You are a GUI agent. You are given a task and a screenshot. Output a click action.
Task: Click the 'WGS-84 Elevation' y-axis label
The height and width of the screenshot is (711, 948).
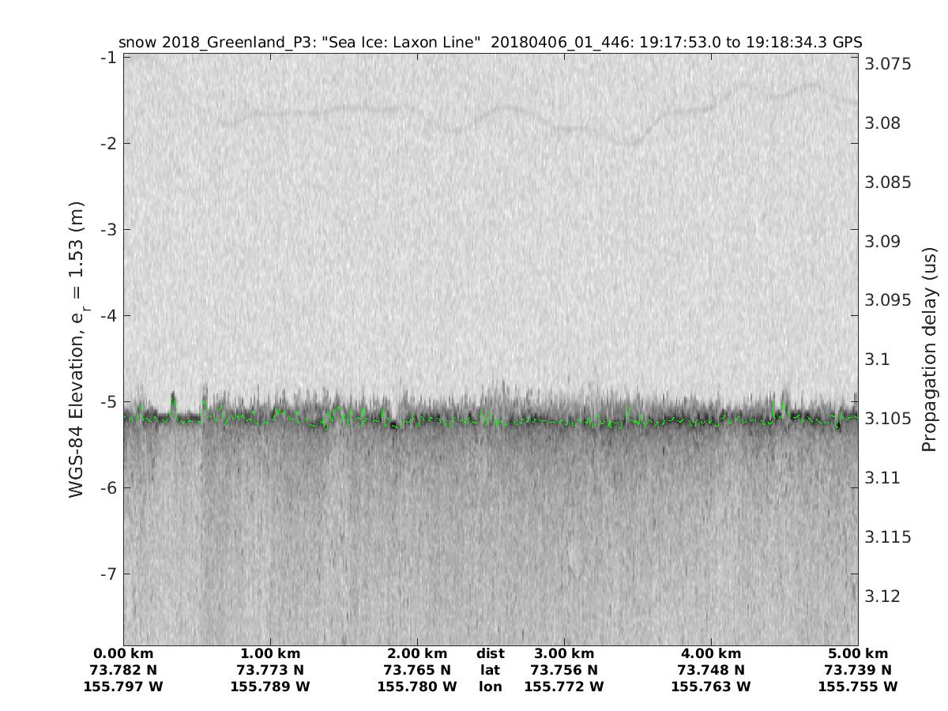[x=77, y=349]
